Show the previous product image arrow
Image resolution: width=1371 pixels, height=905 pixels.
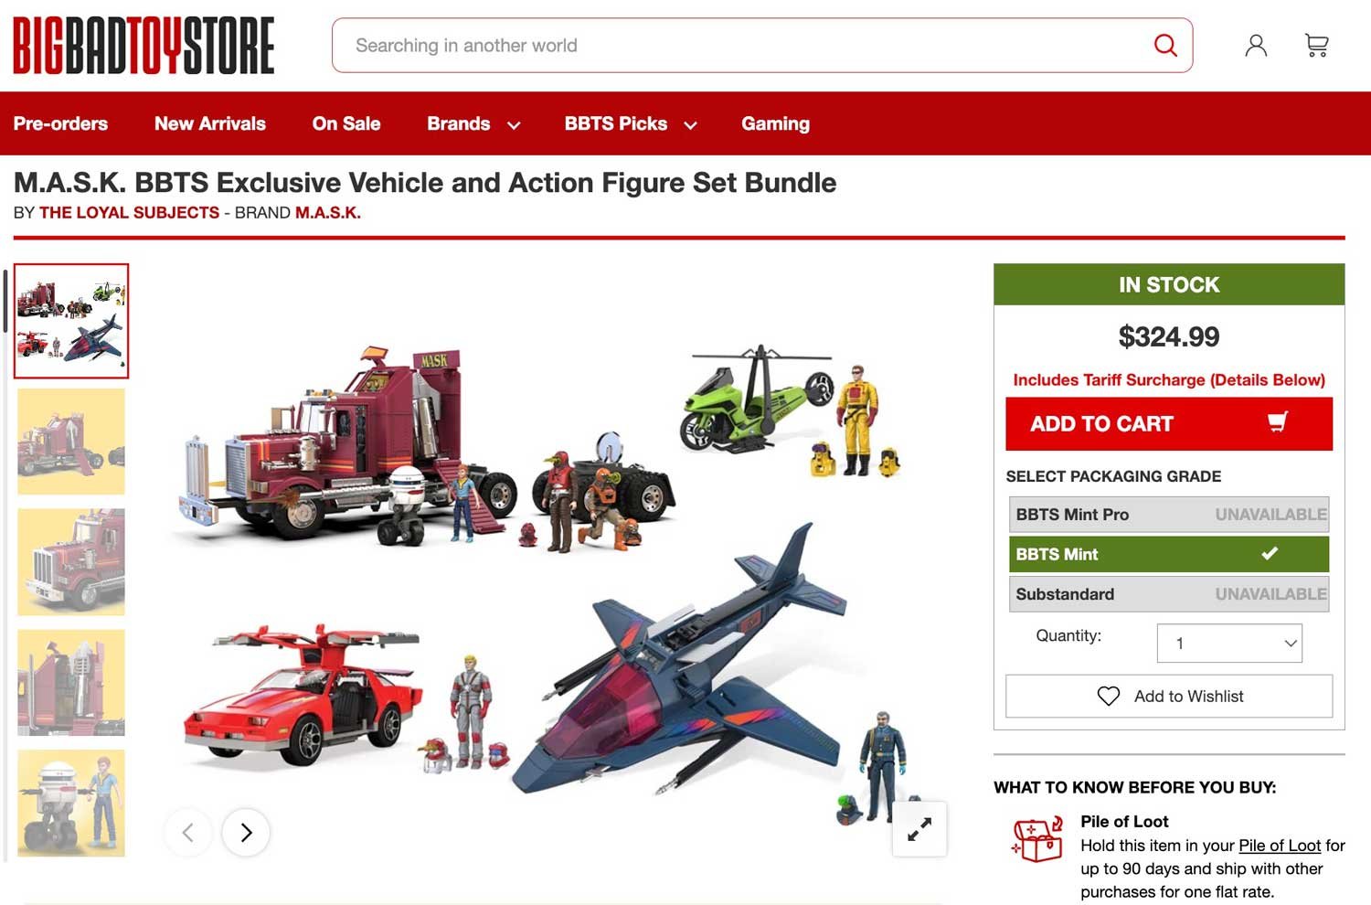tap(188, 832)
